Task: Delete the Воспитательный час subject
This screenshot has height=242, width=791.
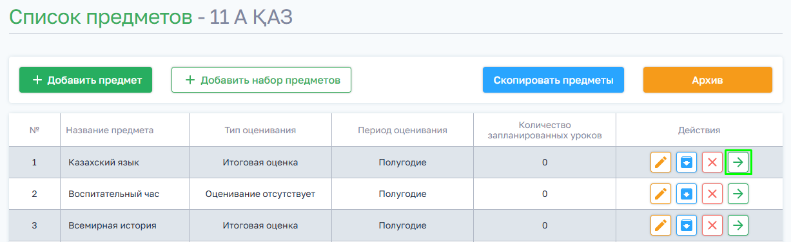Action: pyautogui.click(x=712, y=193)
